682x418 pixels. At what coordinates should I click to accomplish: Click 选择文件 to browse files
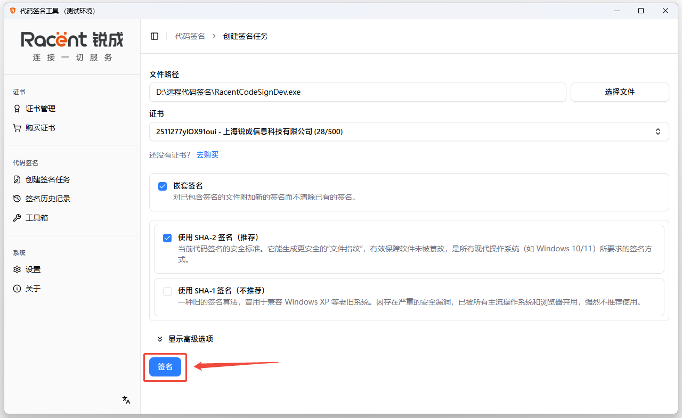point(620,92)
